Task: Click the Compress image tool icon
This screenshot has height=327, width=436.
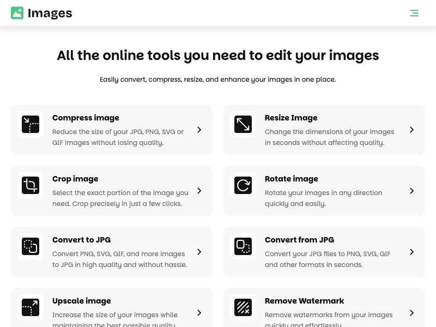Action: 31,124
